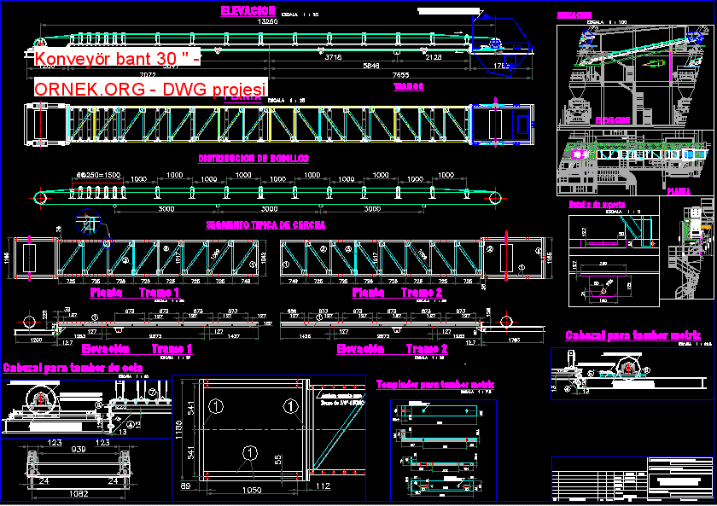This screenshot has height=506, width=717.
Task: Click the DISTRIBUCION DE RODILLOS heading
Action: 254,159
